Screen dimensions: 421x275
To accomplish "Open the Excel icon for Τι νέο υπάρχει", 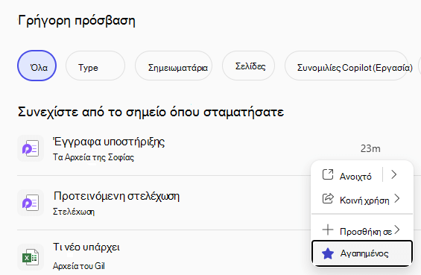I will tap(31, 257).
